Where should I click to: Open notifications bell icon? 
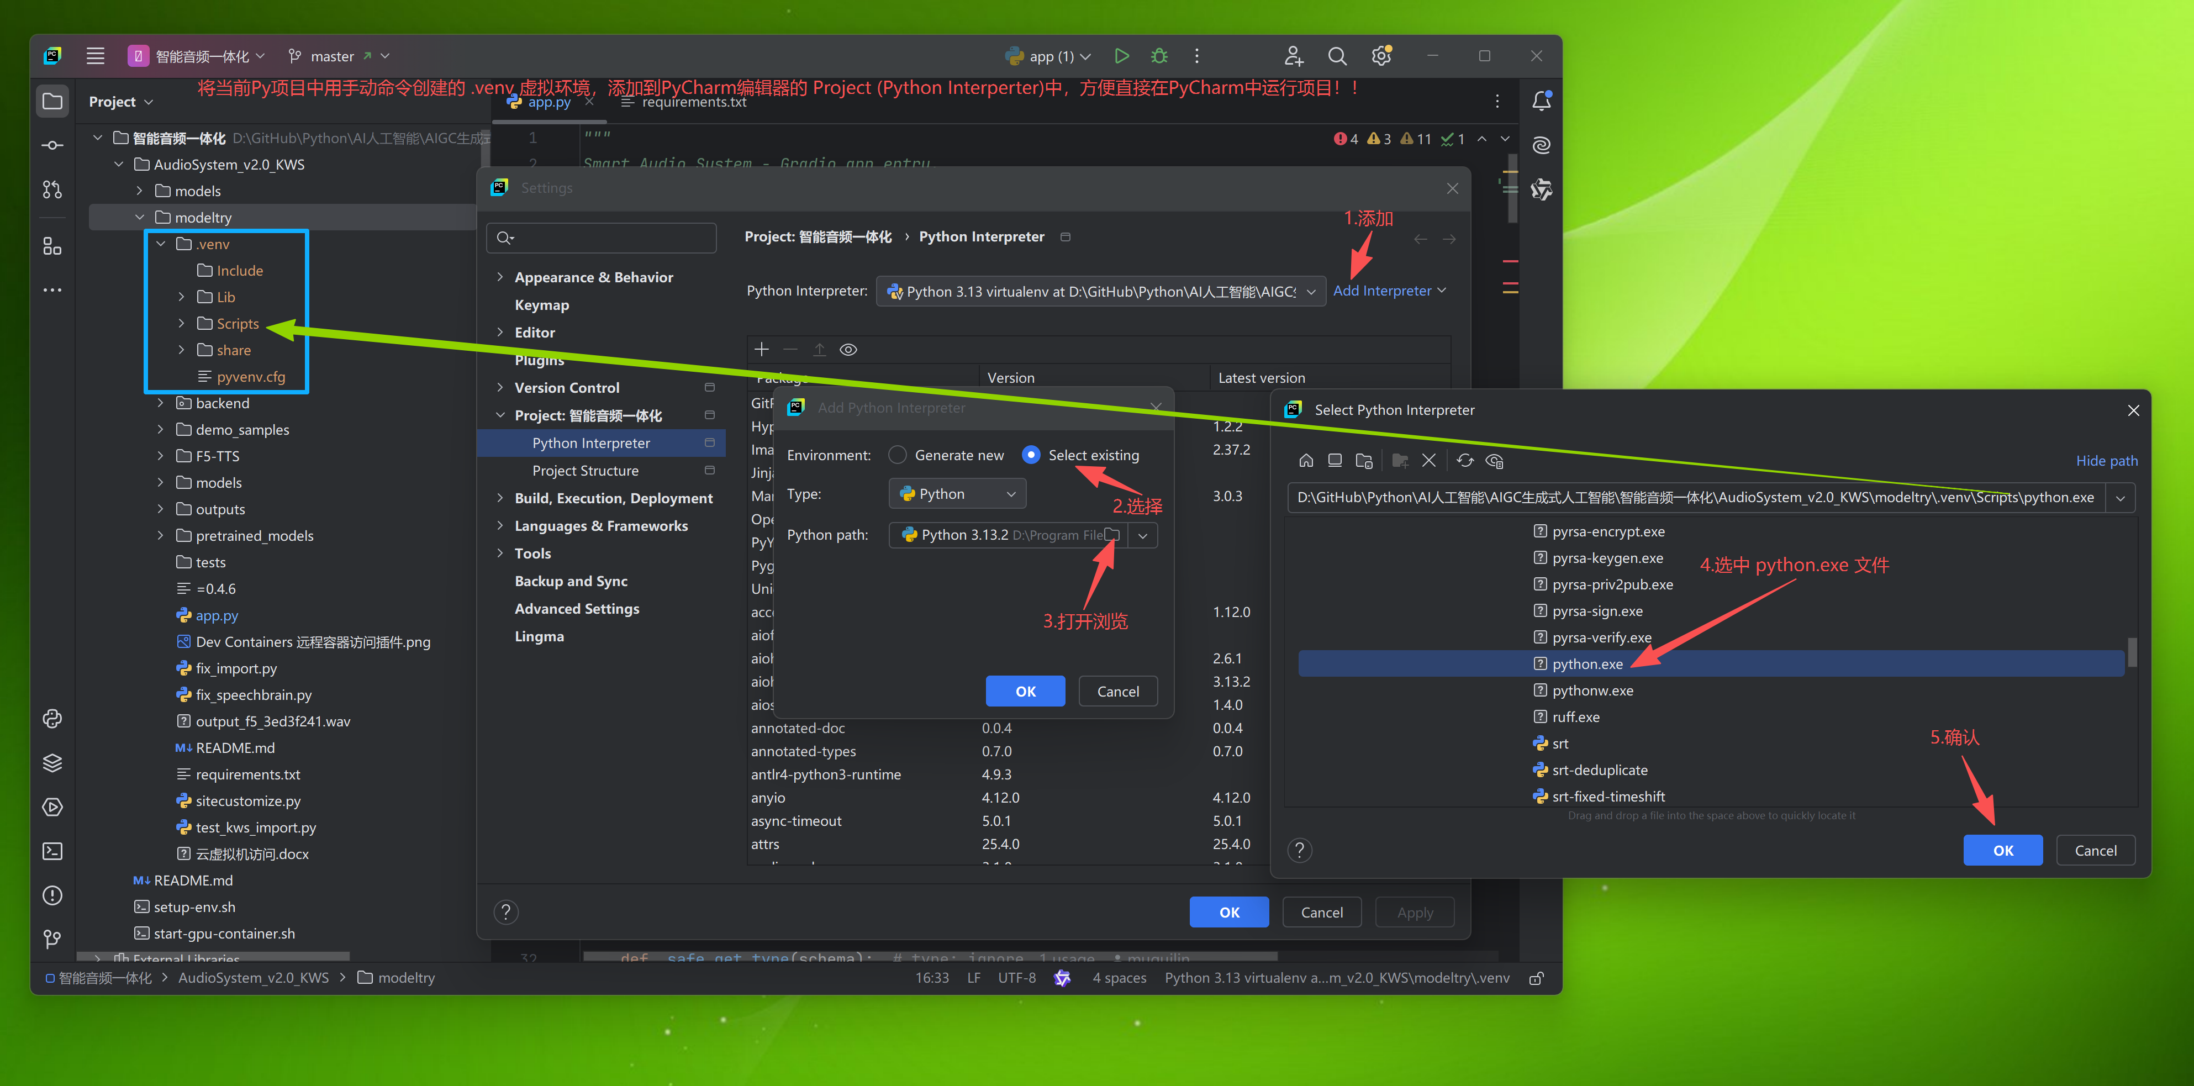1541,101
